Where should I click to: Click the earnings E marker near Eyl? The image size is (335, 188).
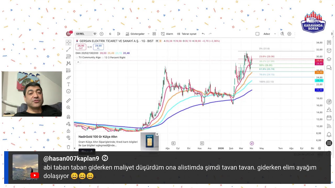click(x=173, y=143)
